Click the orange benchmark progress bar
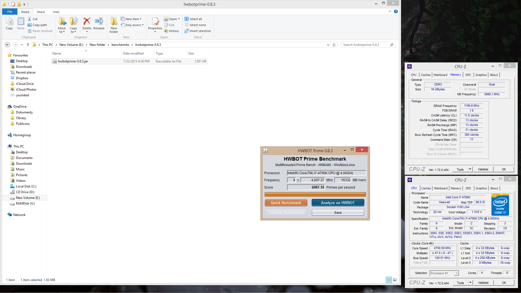Viewport: 521px width, 293px height. click(x=315, y=194)
